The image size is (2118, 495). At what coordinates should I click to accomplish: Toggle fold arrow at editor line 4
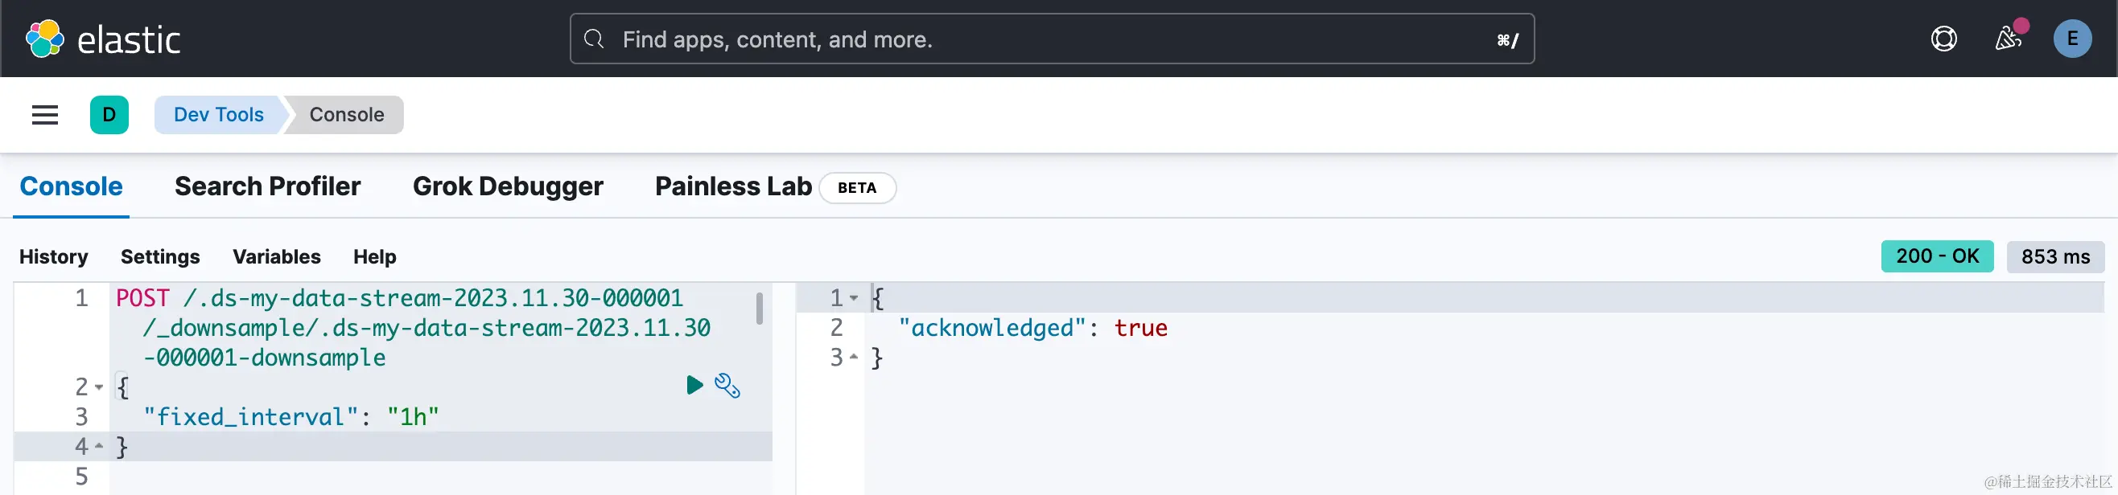point(99,446)
